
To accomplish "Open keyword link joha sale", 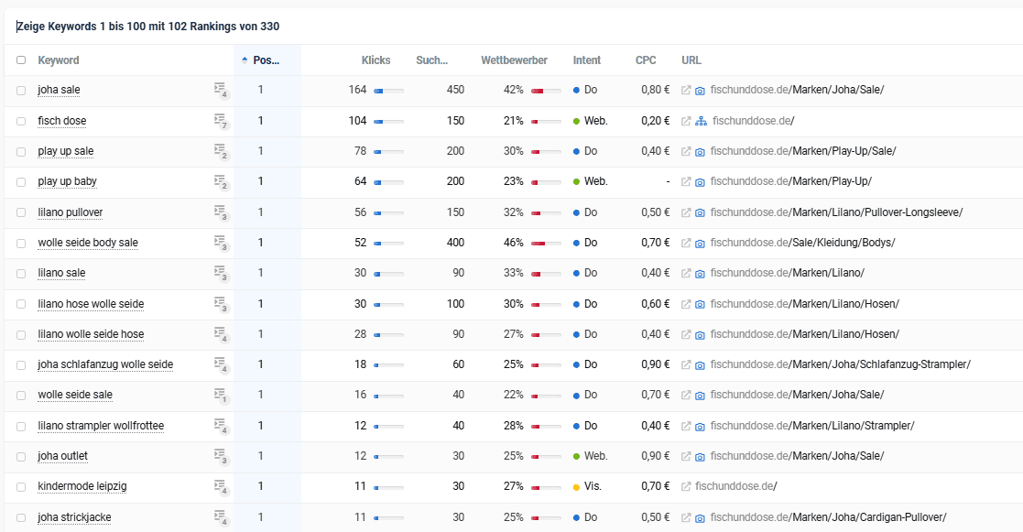I will point(59,90).
